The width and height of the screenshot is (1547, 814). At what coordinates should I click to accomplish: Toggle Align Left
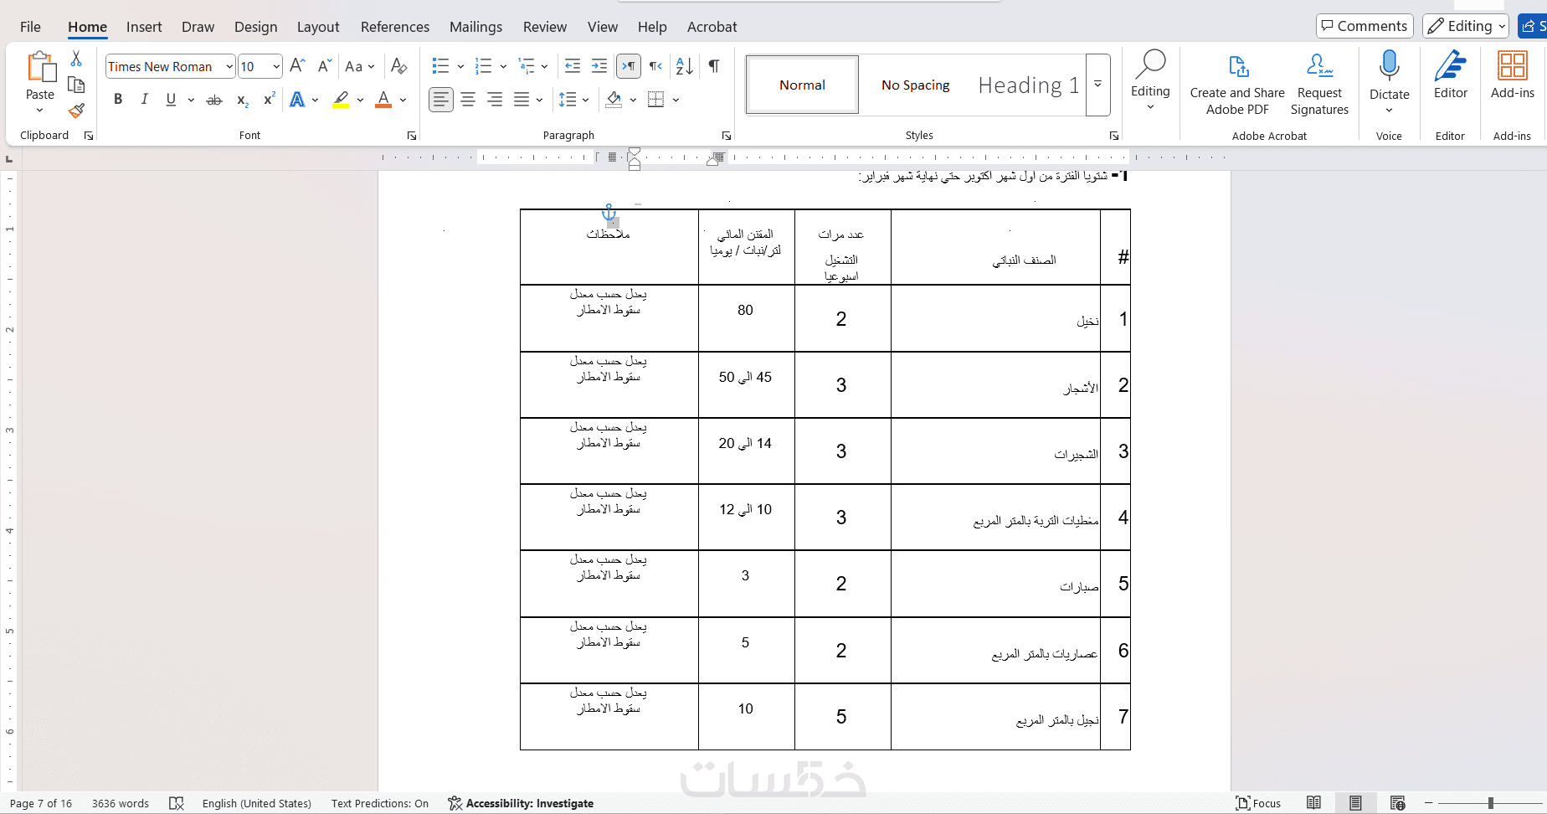[441, 100]
